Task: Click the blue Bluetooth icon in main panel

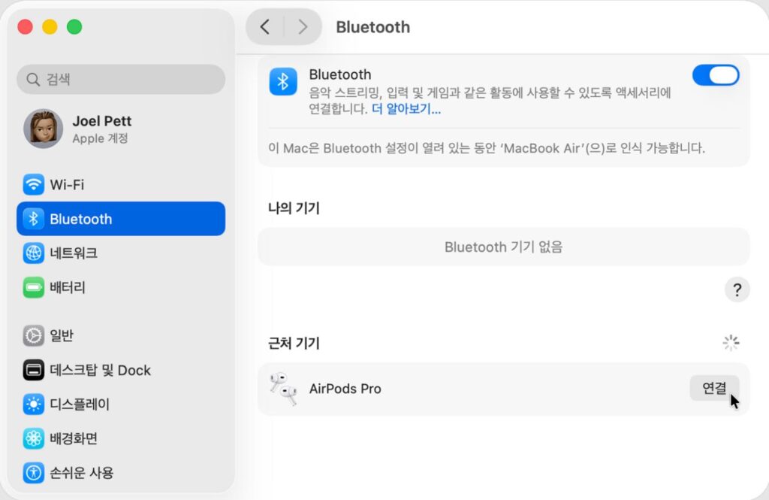Action: tap(283, 81)
